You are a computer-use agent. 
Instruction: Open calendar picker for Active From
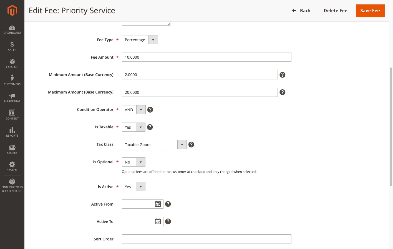tap(158, 204)
